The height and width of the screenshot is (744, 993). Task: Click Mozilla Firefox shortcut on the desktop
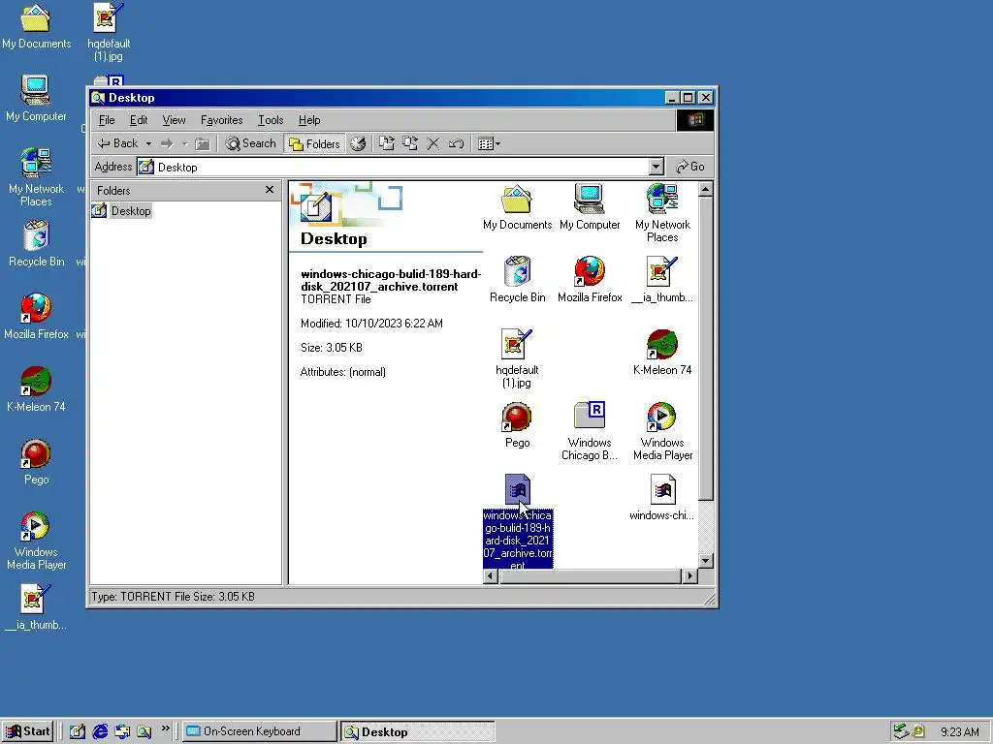pos(36,317)
